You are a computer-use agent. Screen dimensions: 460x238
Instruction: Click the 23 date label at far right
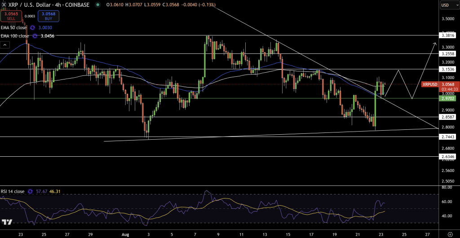click(x=380, y=234)
